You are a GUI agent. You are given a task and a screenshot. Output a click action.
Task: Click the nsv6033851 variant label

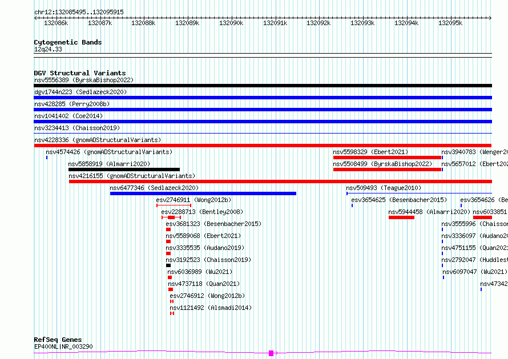click(x=490, y=212)
